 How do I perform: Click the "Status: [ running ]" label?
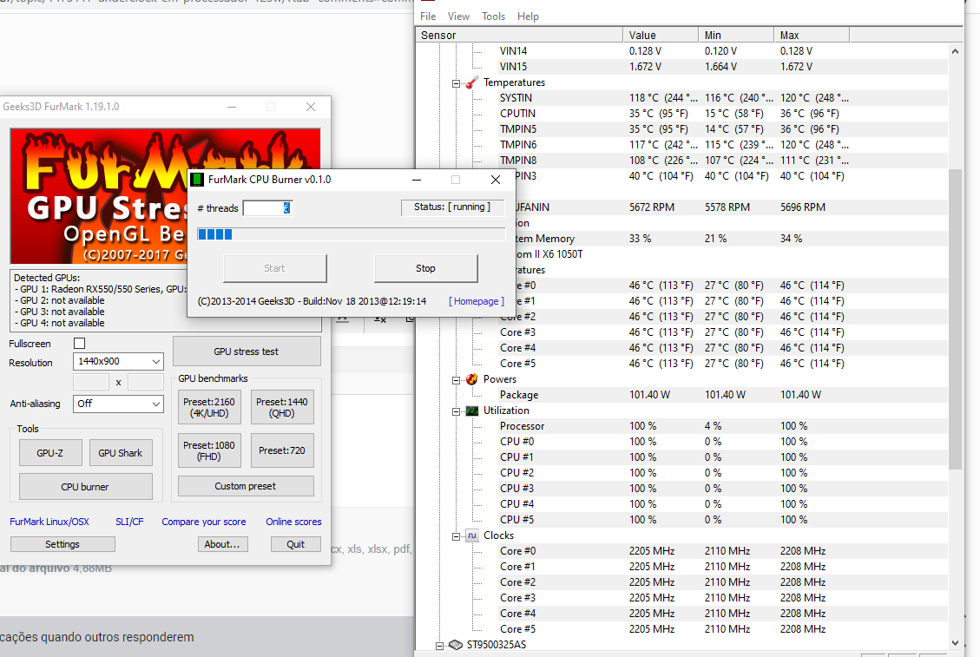pyautogui.click(x=452, y=207)
